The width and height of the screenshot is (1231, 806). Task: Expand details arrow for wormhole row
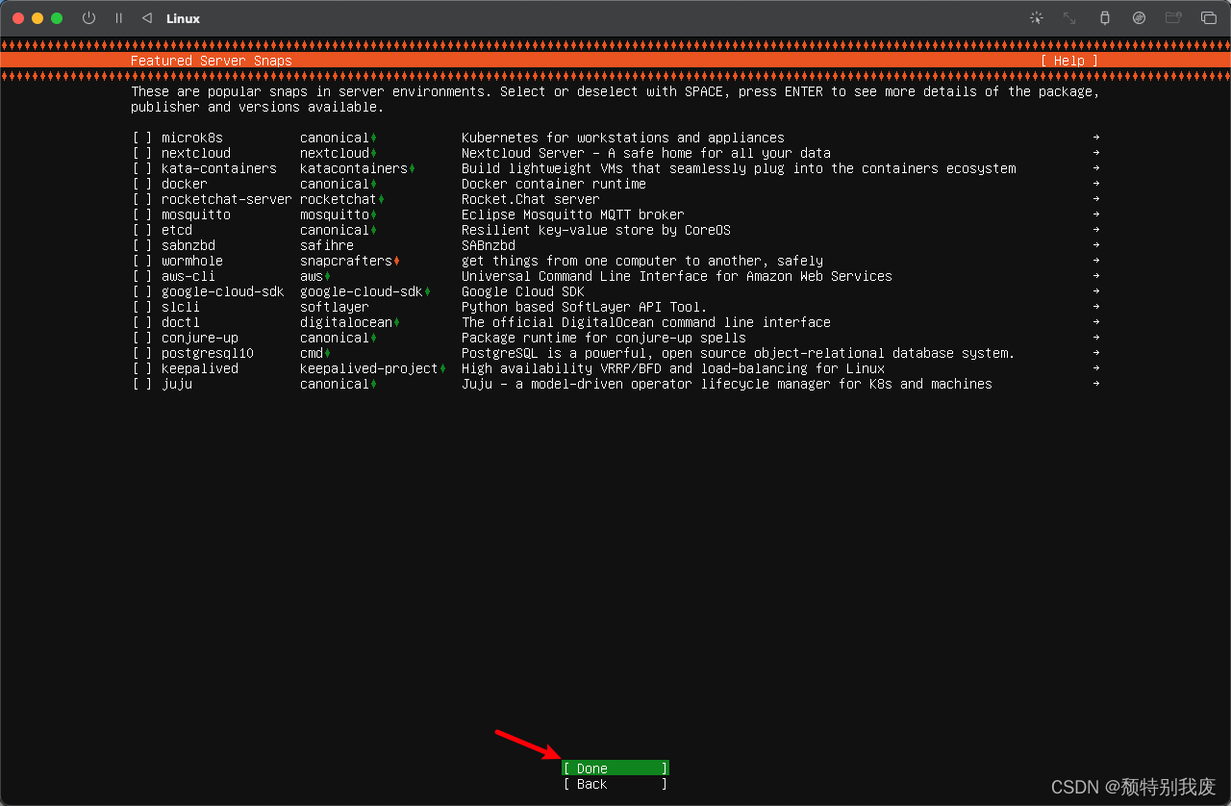pyautogui.click(x=1096, y=261)
